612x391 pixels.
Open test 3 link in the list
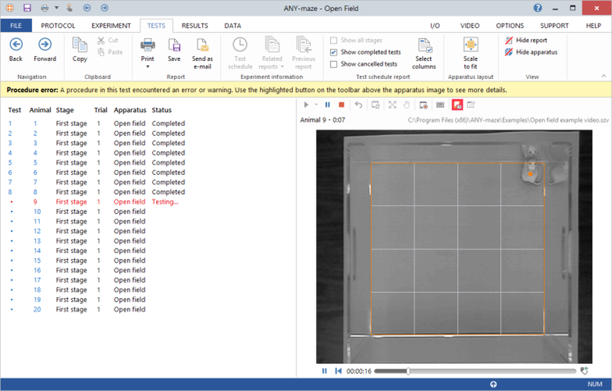coord(10,143)
